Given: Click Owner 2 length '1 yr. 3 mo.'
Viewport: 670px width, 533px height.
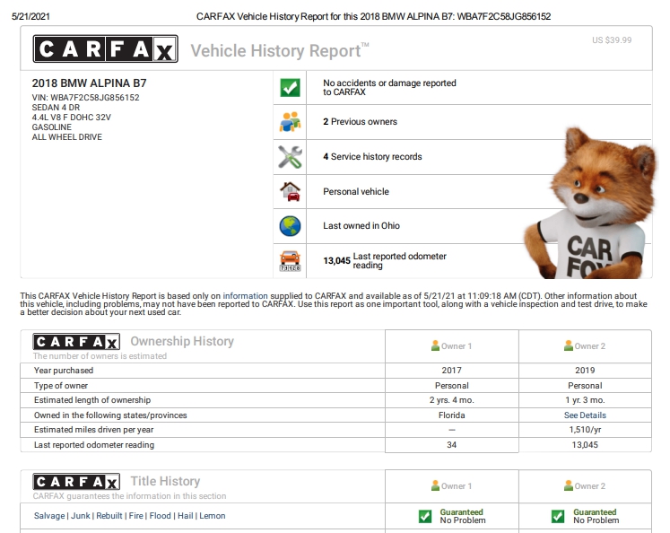Looking at the screenshot, I should 585,400.
